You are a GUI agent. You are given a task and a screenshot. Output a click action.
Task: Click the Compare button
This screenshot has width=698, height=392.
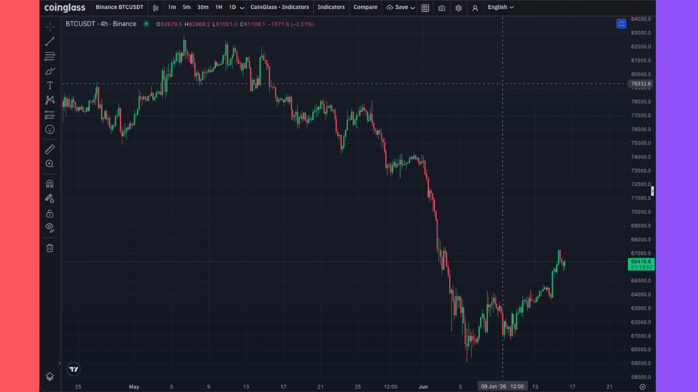[x=365, y=7]
